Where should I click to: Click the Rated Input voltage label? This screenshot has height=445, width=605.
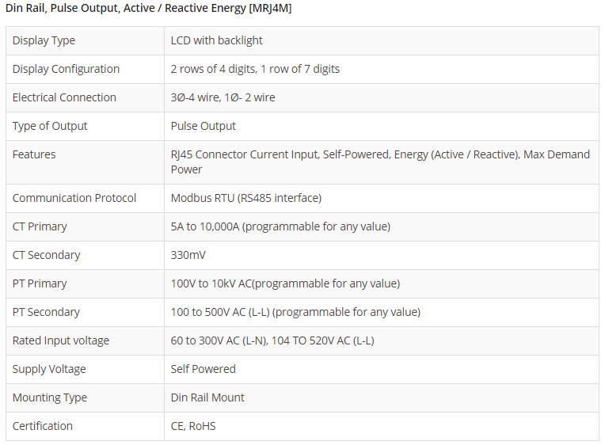(61, 340)
